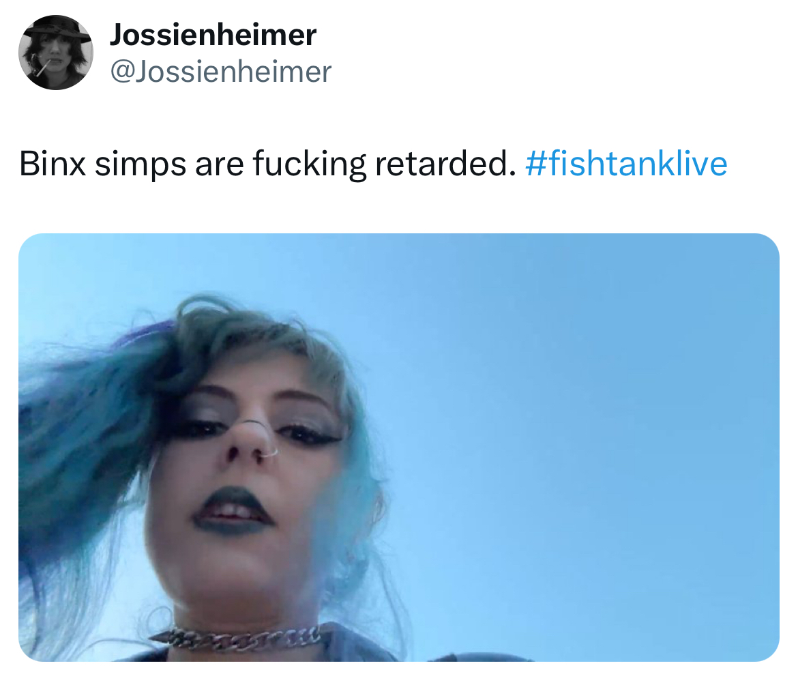Screen dimensions: 798x687
Task: Follow the #fishtanklive hashtag link
Action: point(626,164)
